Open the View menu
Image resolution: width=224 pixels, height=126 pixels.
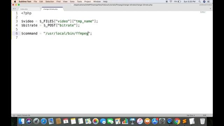[65, 1]
